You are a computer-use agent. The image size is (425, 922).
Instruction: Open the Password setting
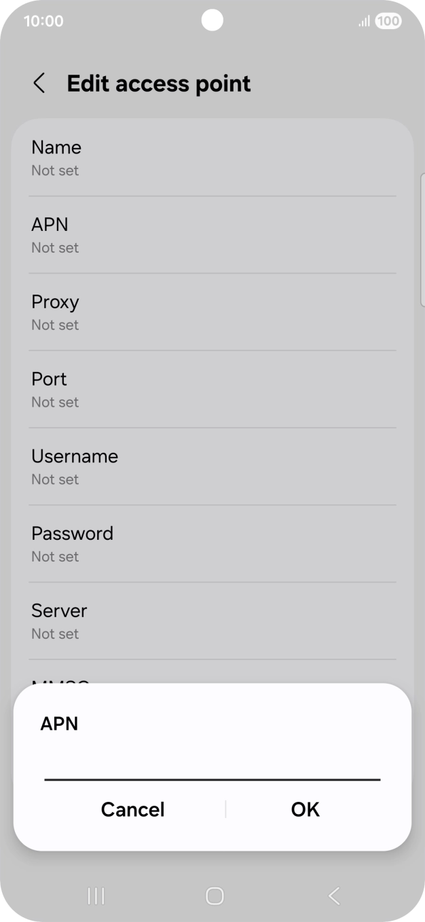[x=212, y=543]
